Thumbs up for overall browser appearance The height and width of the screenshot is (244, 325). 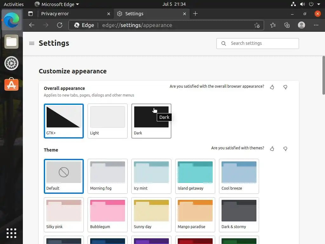pyautogui.click(x=272, y=87)
